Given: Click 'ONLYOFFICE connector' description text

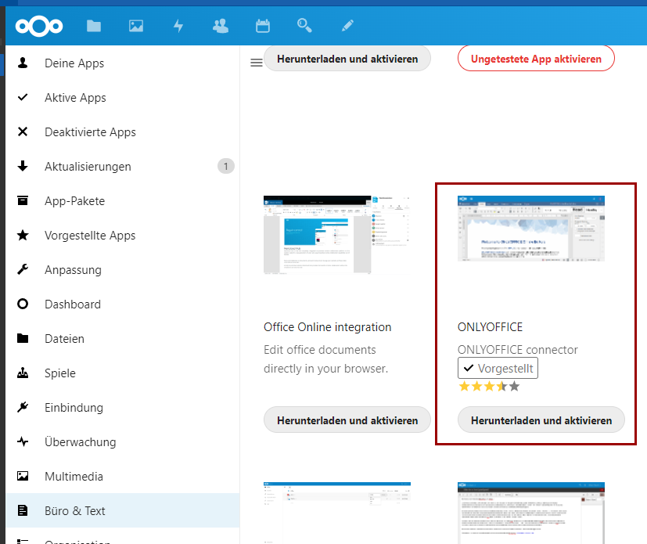Looking at the screenshot, I should (x=518, y=350).
